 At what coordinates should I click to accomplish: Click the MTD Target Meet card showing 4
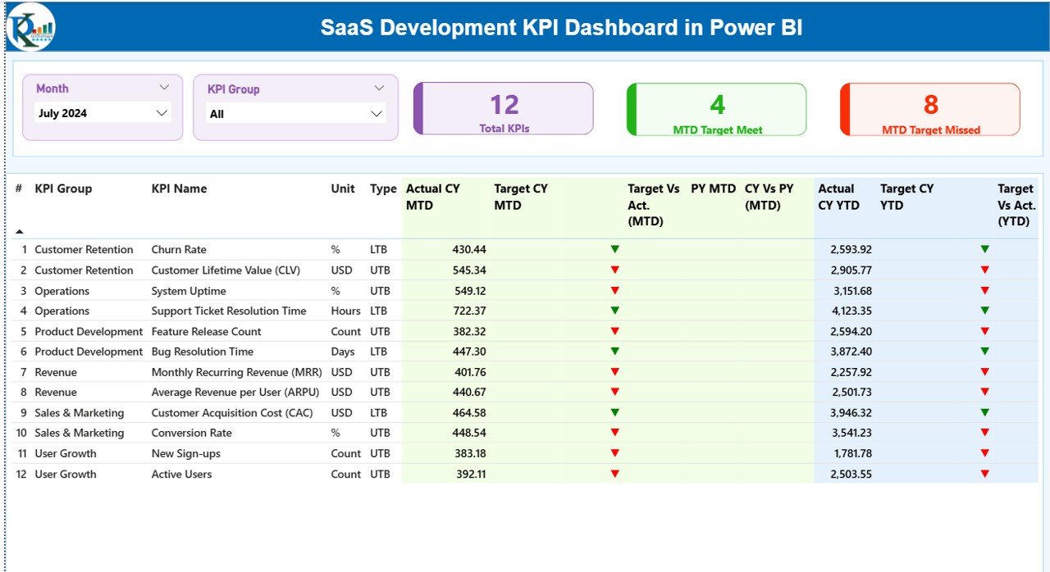[x=716, y=108]
